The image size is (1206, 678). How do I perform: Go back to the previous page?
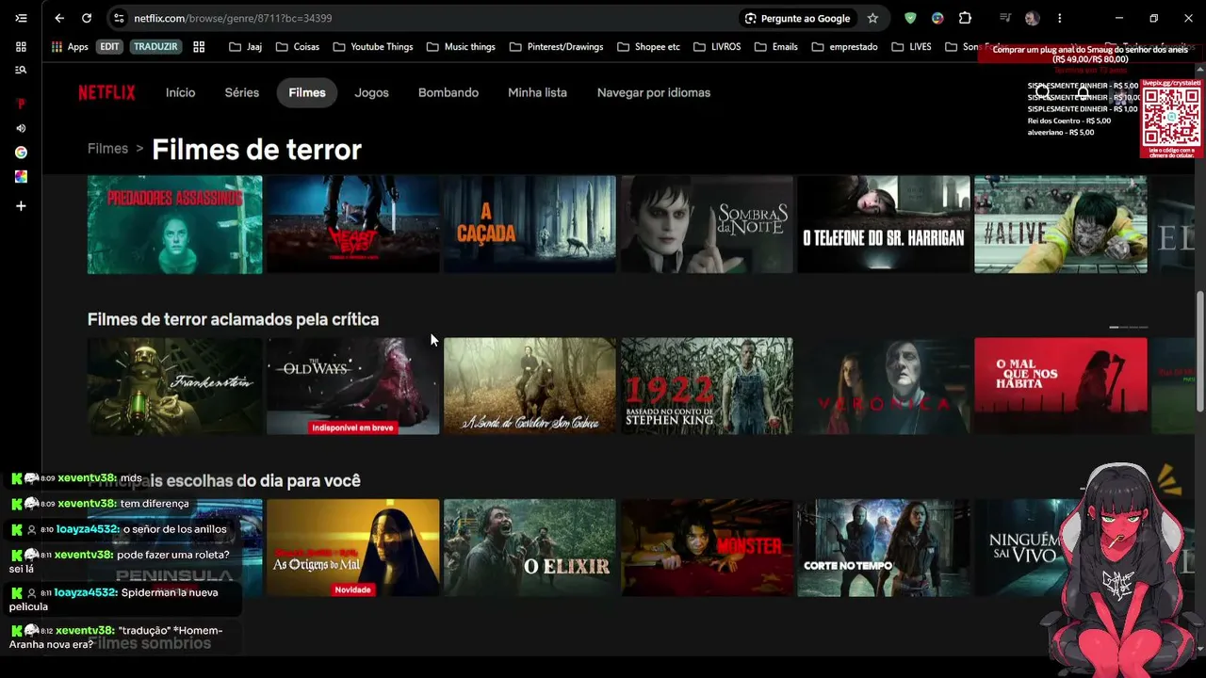[x=59, y=18]
